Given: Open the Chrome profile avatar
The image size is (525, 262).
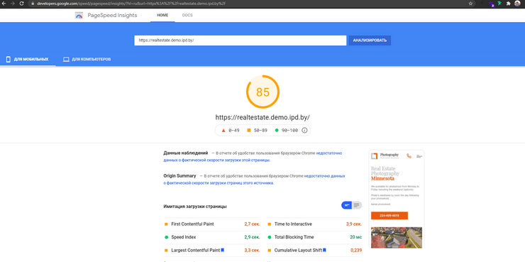Looking at the screenshot, I should coord(517,4).
